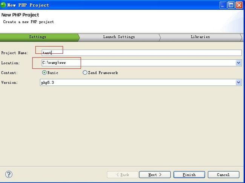The width and height of the screenshot is (245, 183).
Task: Click the help question mark icon
Action: click(9, 174)
